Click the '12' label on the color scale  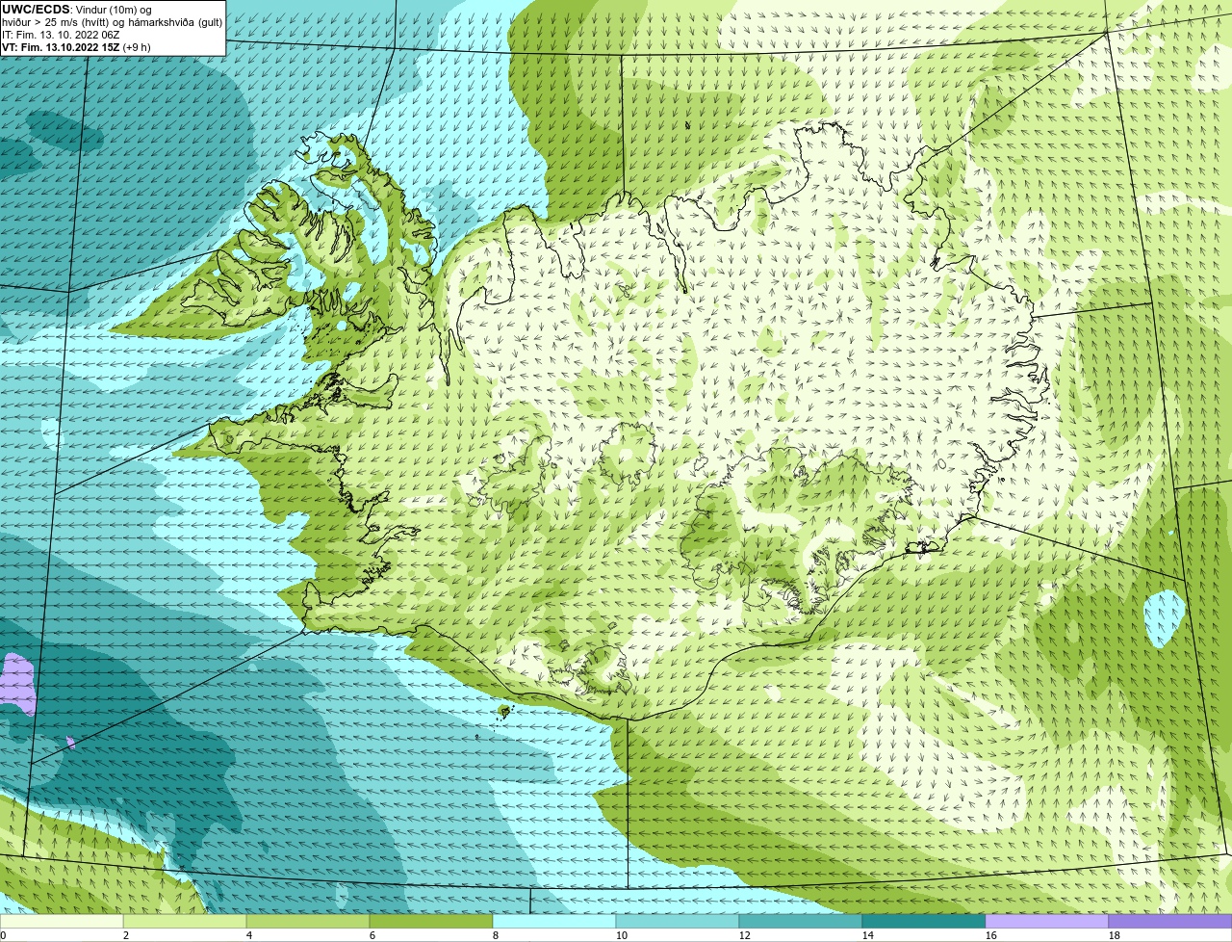(x=745, y=935)
